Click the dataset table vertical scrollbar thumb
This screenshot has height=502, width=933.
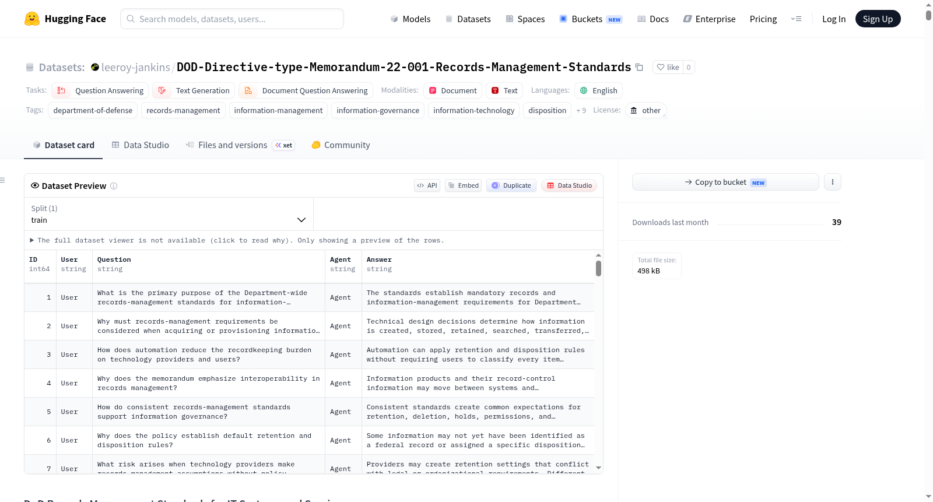[x=598, y=268]
